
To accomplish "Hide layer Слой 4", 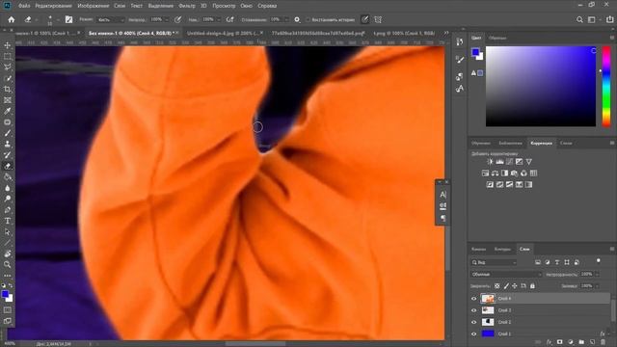I will (473, 299).
